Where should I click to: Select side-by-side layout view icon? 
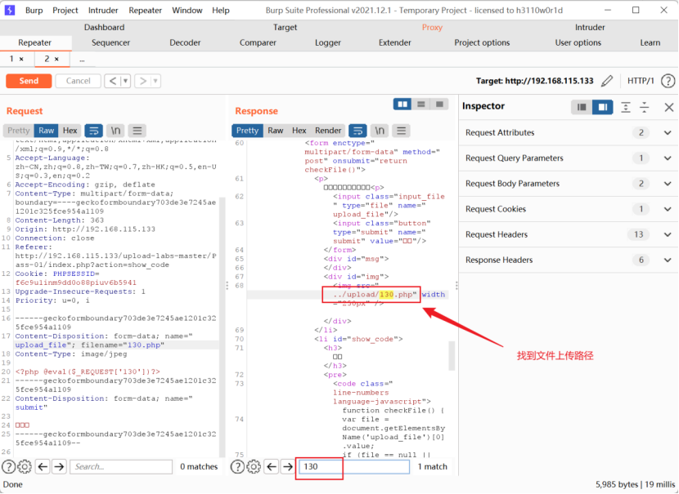(402, 105)
